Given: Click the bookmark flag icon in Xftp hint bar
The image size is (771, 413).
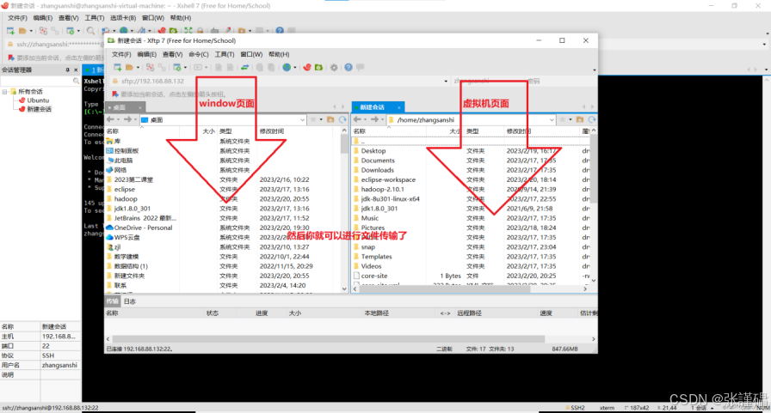Looking at the screenshot, I should point(115,94).
